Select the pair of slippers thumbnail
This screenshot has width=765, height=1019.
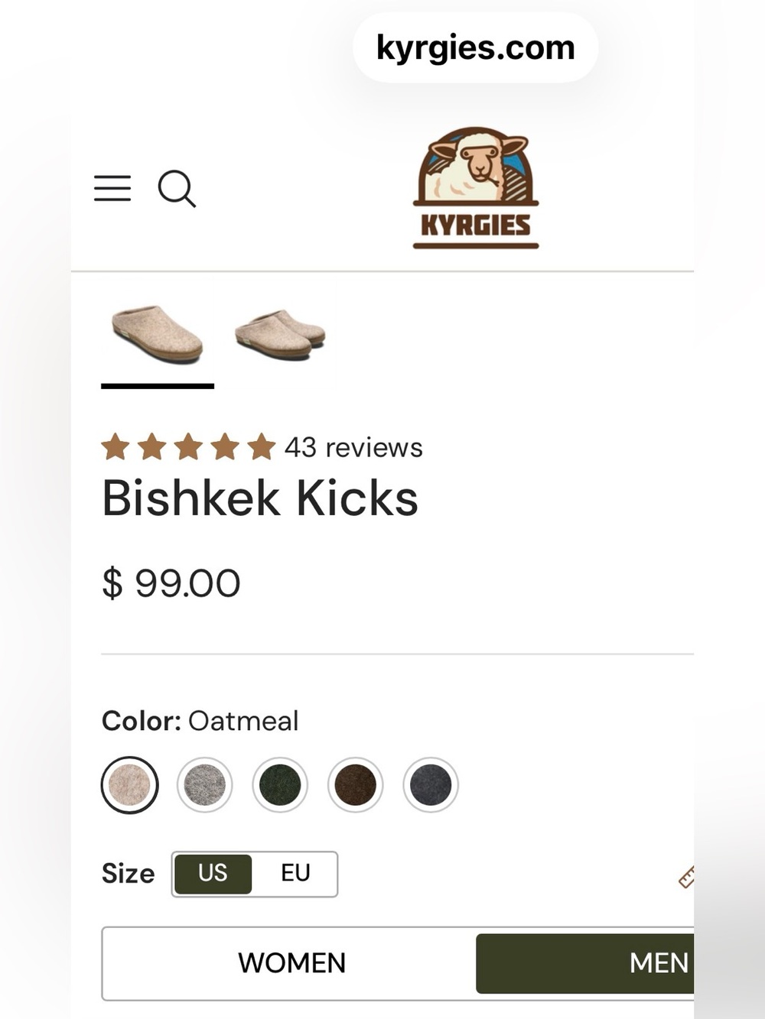[280, 334]
